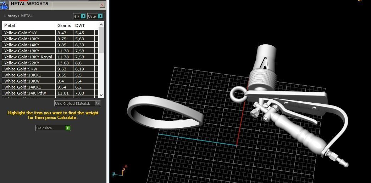
Task: Select the White Gold:14K PdW row
Action: (x=50, y=93)
